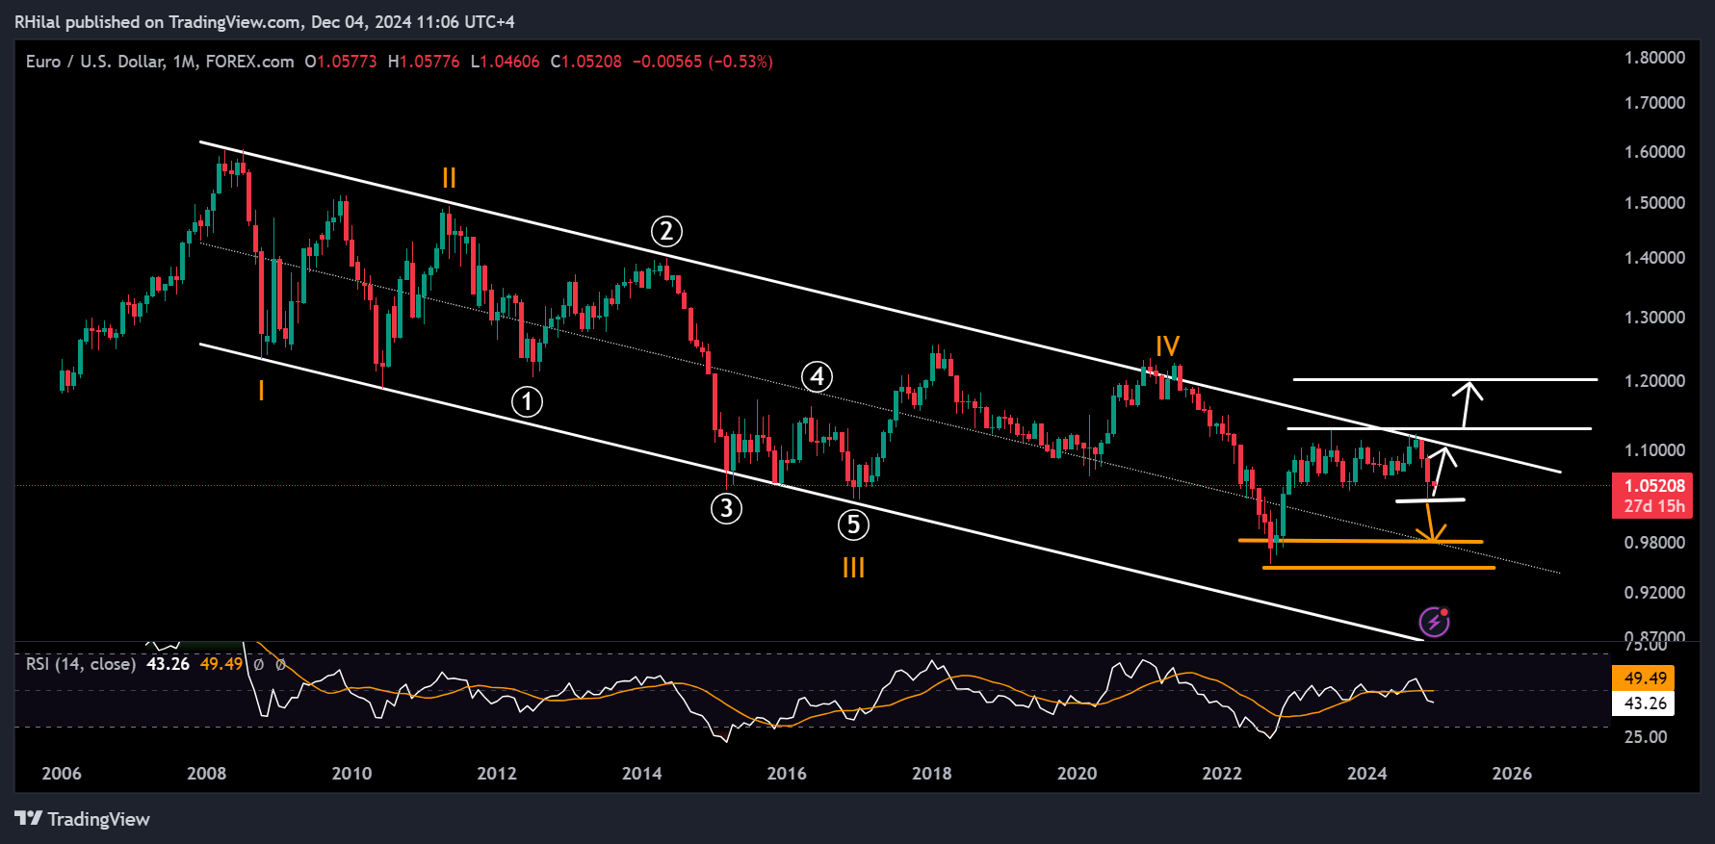Viewport: 1715px width, 844px height.
Task: Click the orange RSI average value 49.49 in legend
Action: tap(221, 664)
